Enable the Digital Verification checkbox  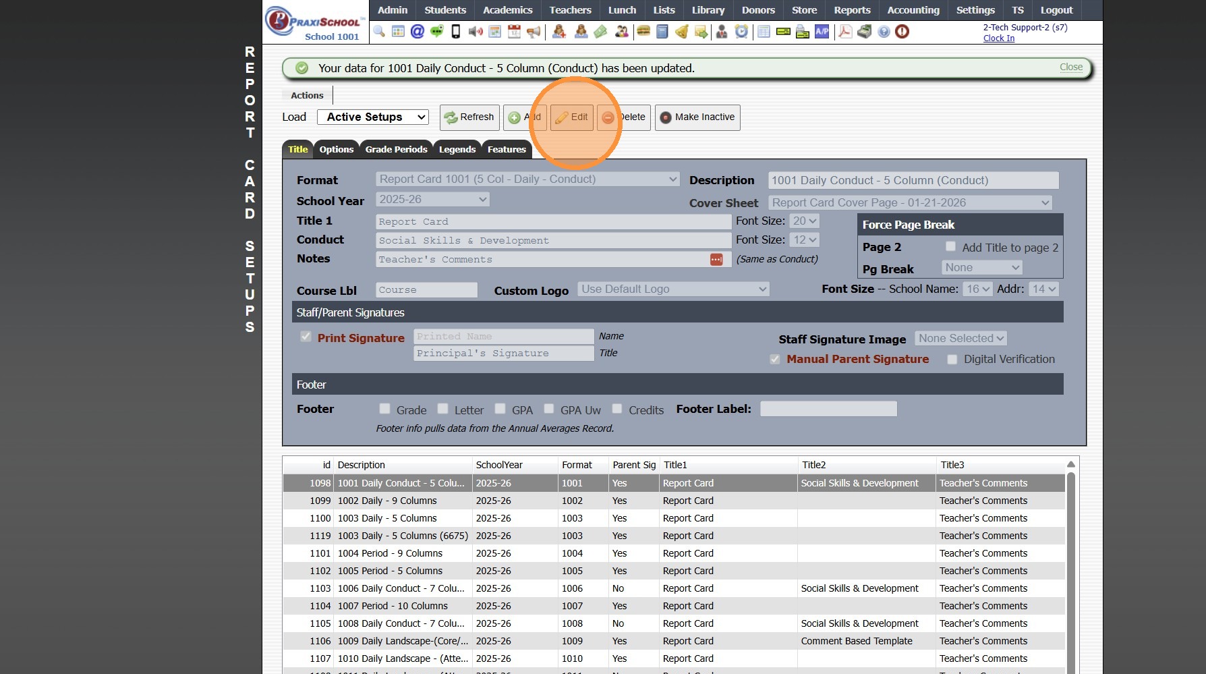point(952,360)
